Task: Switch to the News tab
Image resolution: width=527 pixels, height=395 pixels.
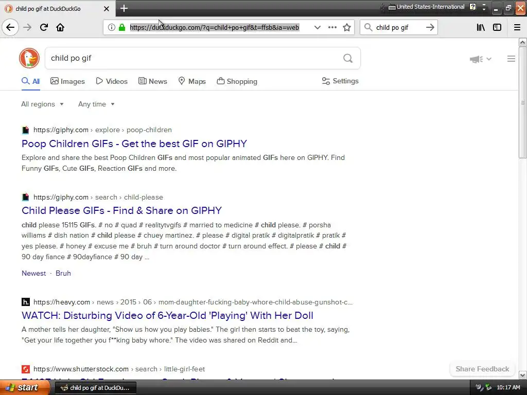Action: click(152, 81)
